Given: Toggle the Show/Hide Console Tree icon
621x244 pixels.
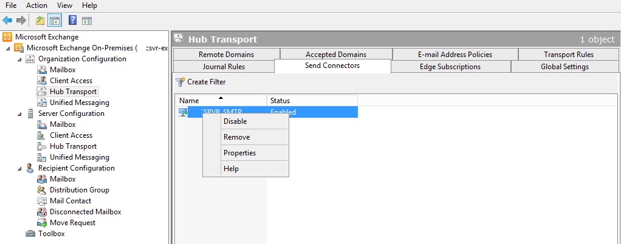Looking at the screenshot, I should [54, 21].
